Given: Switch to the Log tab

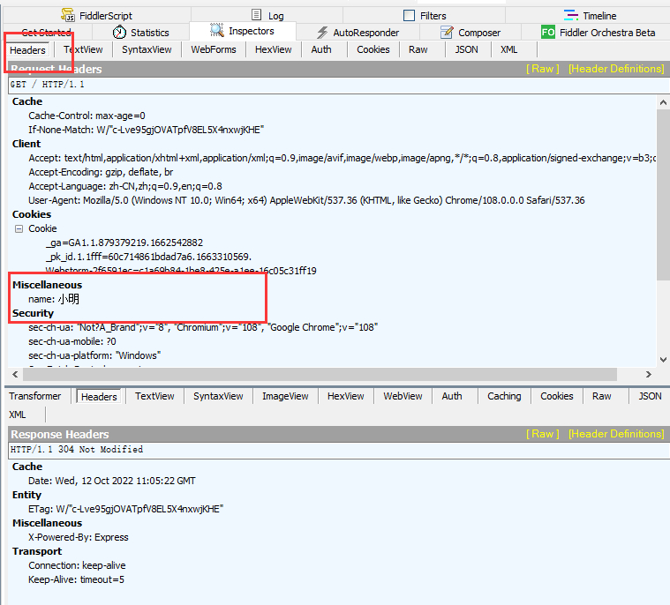Looking at the screenshot, I should point(267,16).
